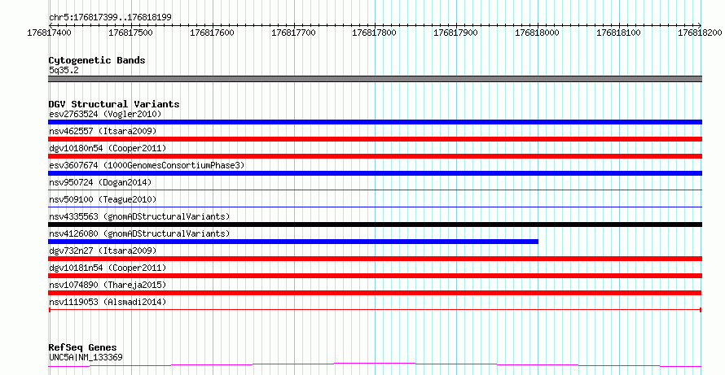Viewport: 725px width, 375px height.
Task: Click ruler position 176818100
Action: pos(618,33)
